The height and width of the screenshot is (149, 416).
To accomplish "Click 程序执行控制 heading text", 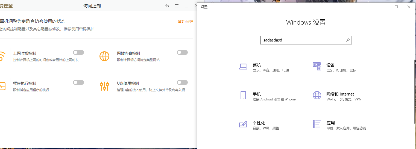I will (25, 83).
